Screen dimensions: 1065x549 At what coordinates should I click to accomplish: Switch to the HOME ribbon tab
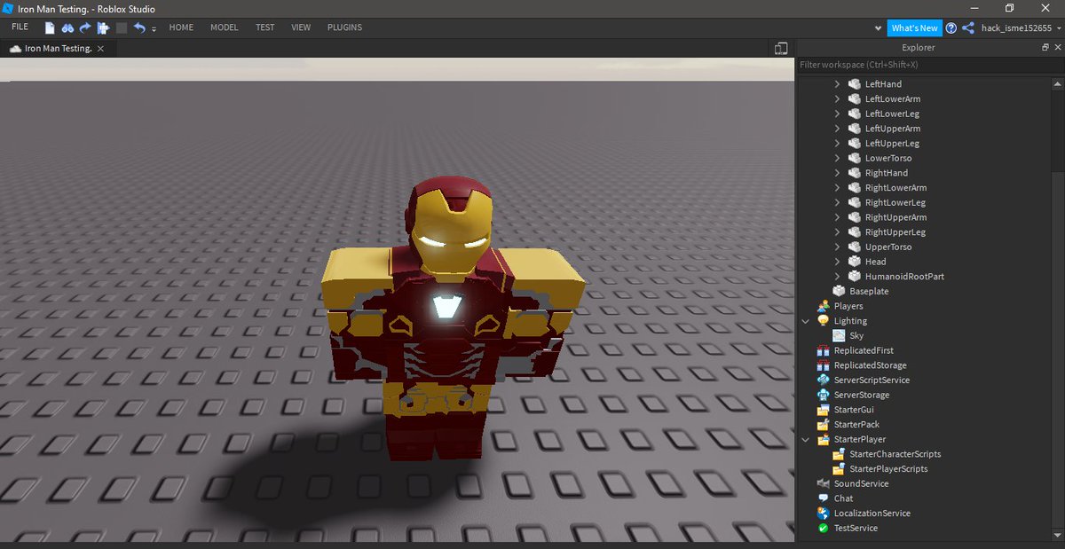[x=181, y=27]
